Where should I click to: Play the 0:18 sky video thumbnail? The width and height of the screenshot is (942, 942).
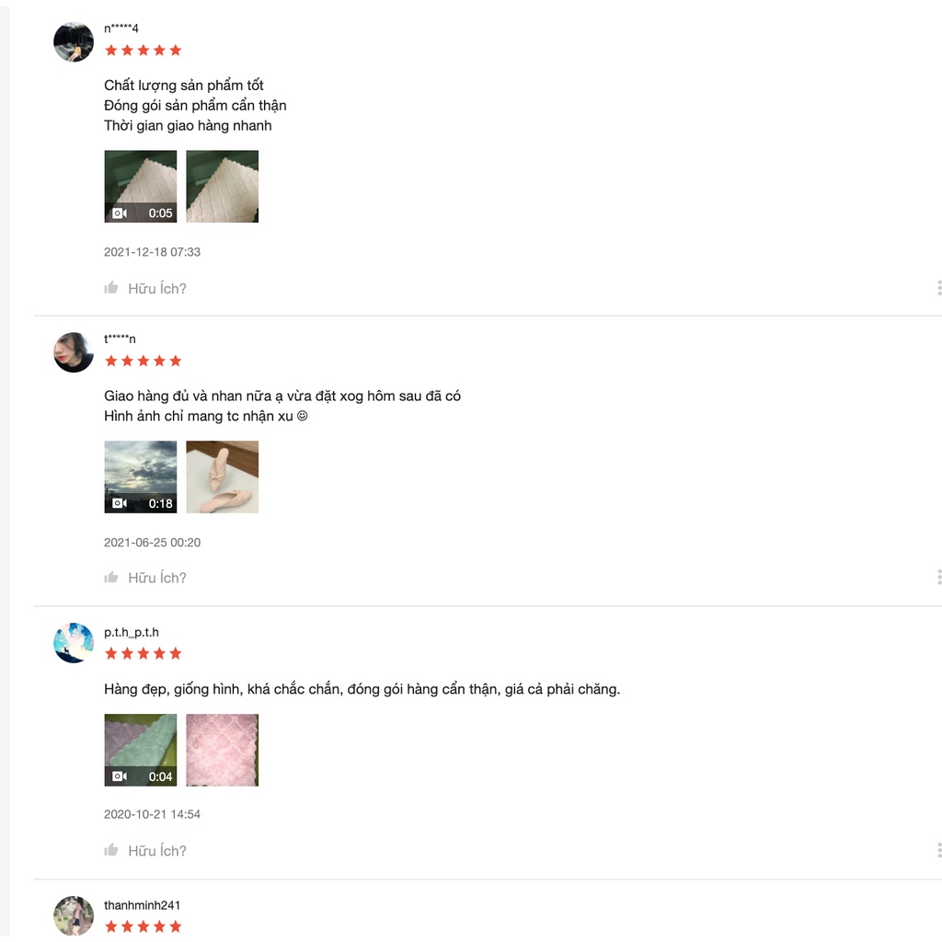(x=141, y=477)
